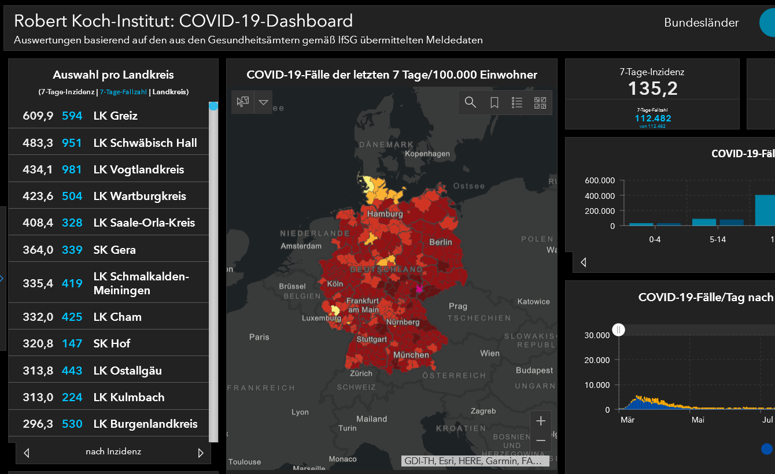
Task: Open the basemap gallery grid
Action: [540, 102]
